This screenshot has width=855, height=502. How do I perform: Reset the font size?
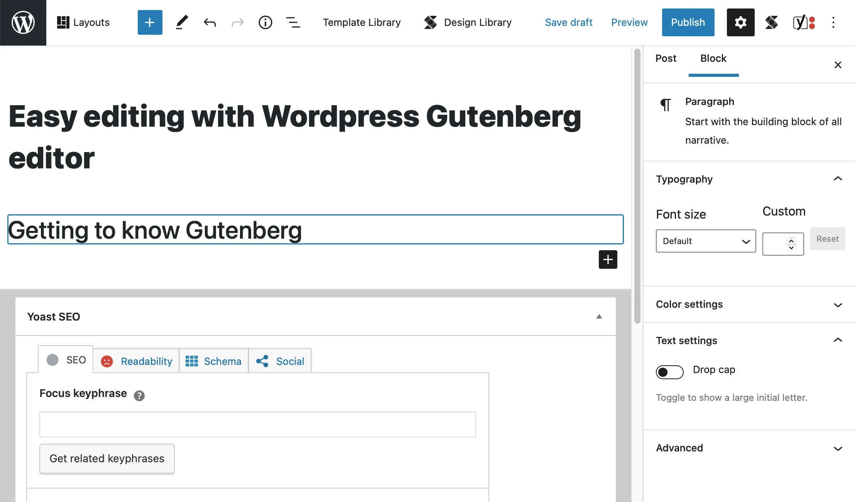828,239
